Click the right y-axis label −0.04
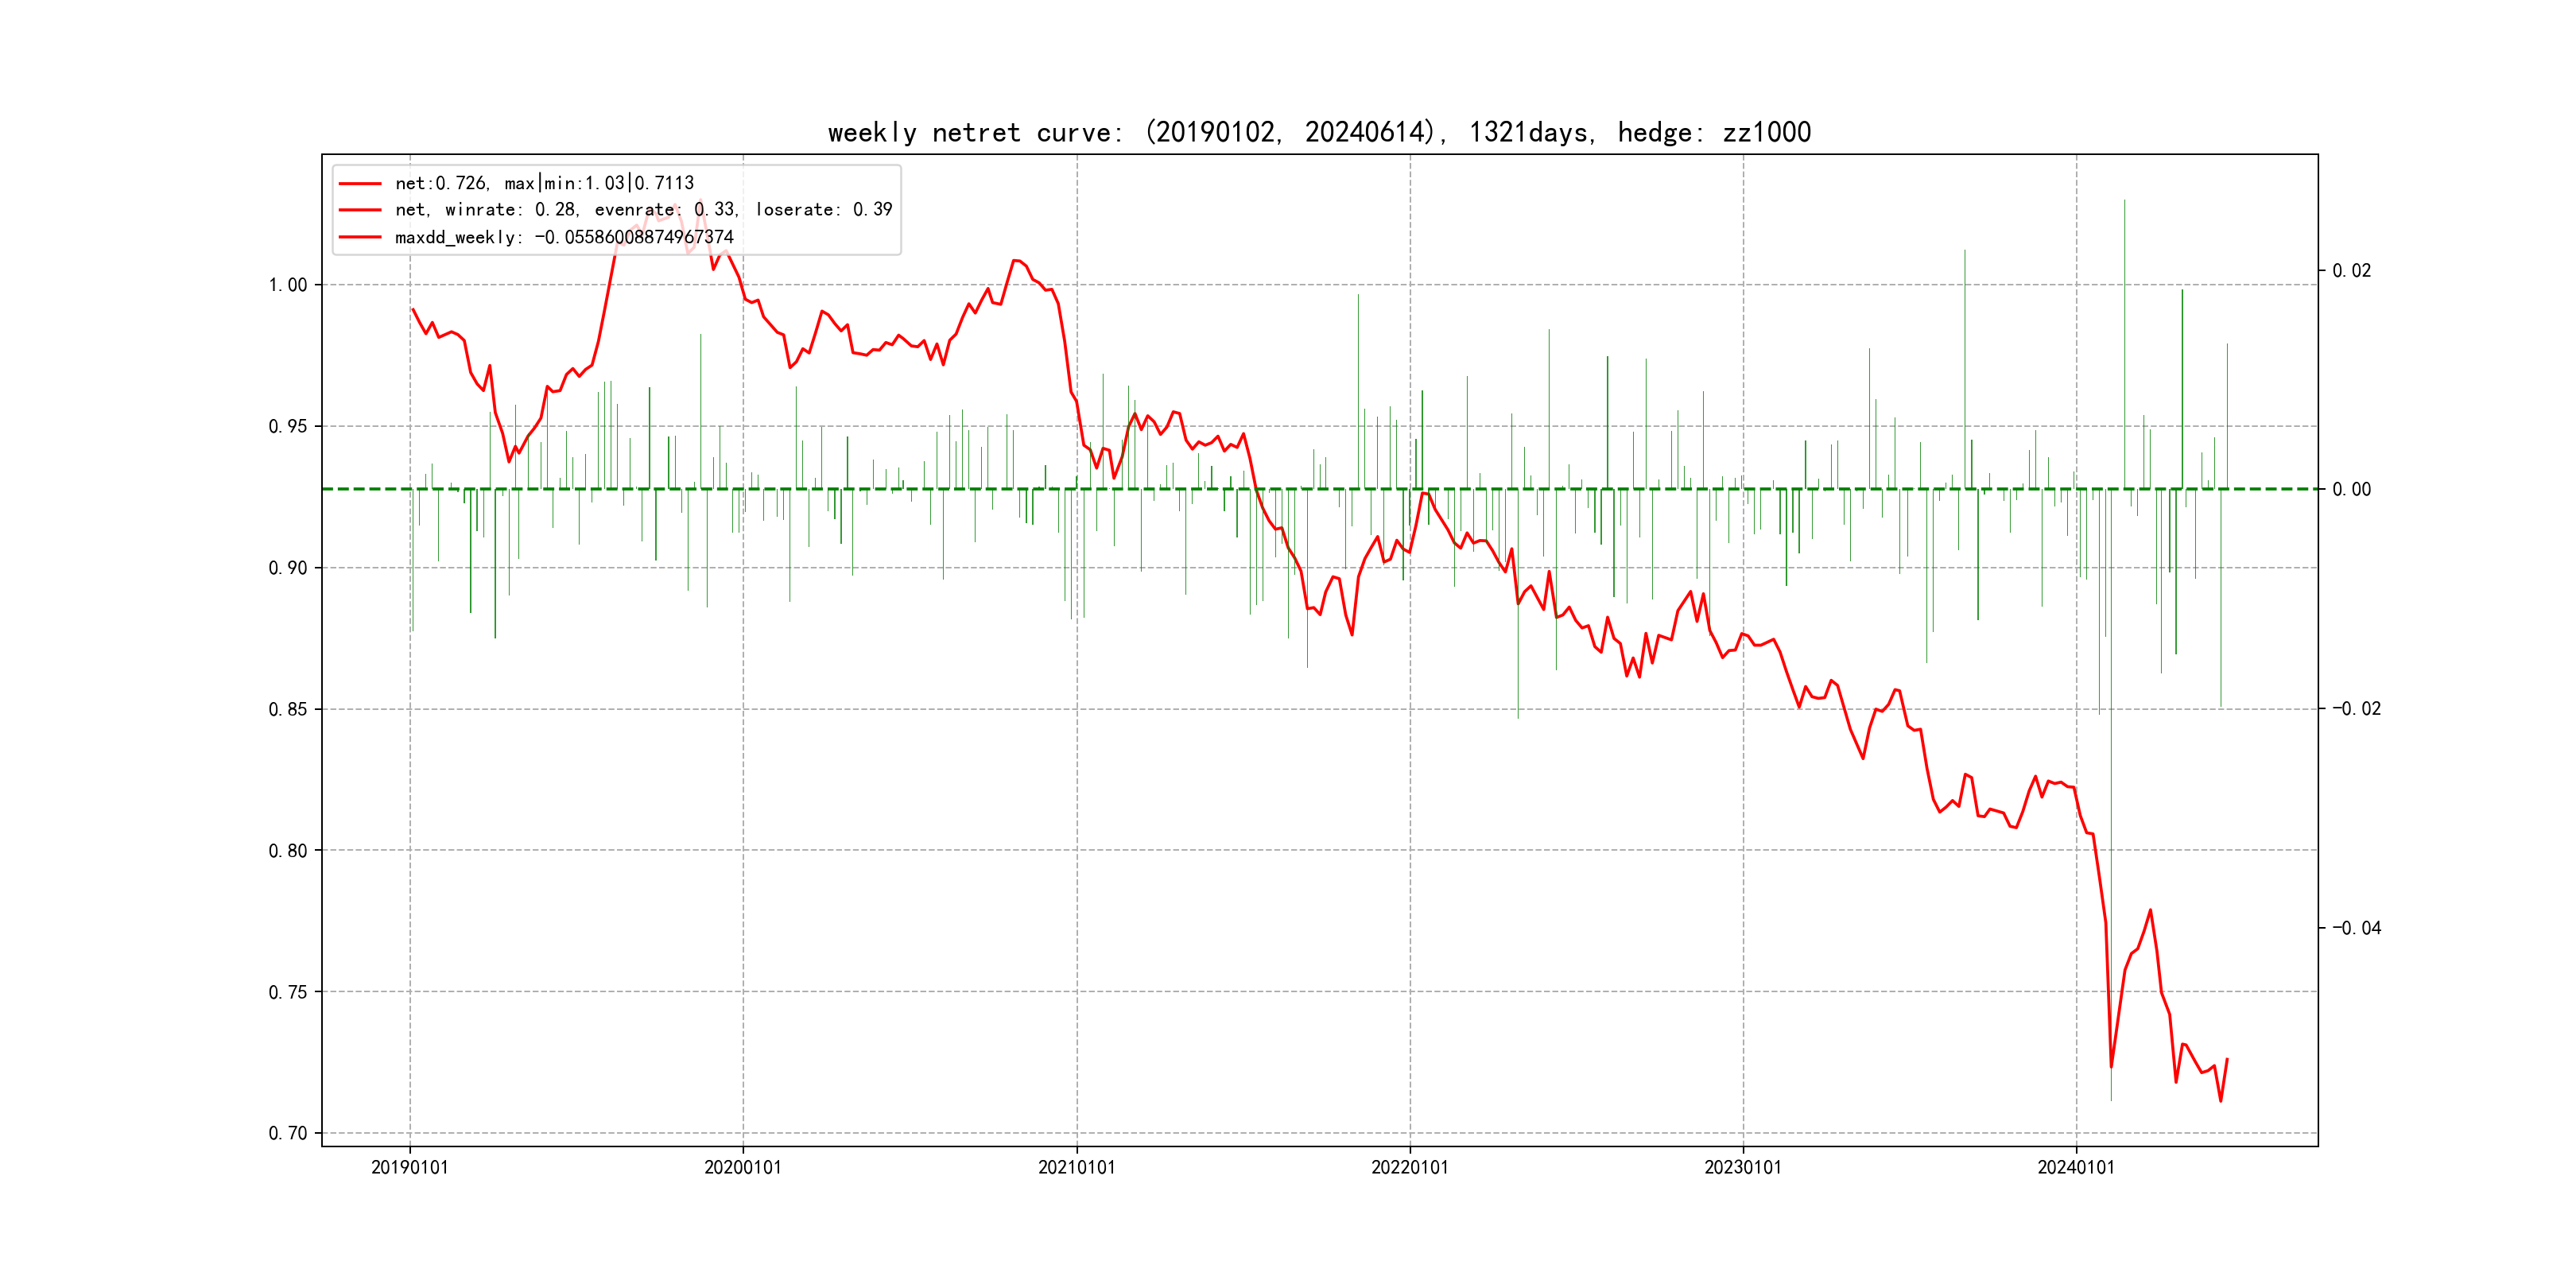This screenshot has width=2576, height=1288. (x=2356, y=928)
